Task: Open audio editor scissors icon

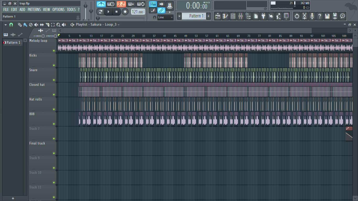Action: (304, 16)
